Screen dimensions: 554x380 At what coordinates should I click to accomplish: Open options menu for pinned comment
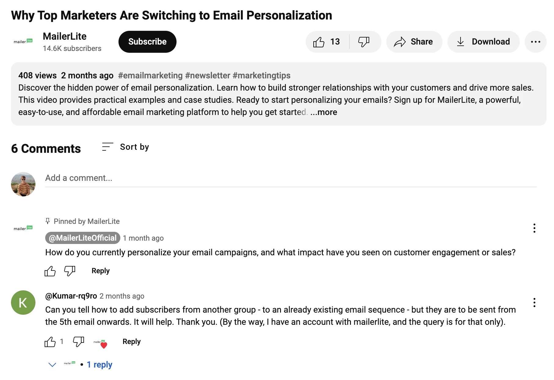534,228
